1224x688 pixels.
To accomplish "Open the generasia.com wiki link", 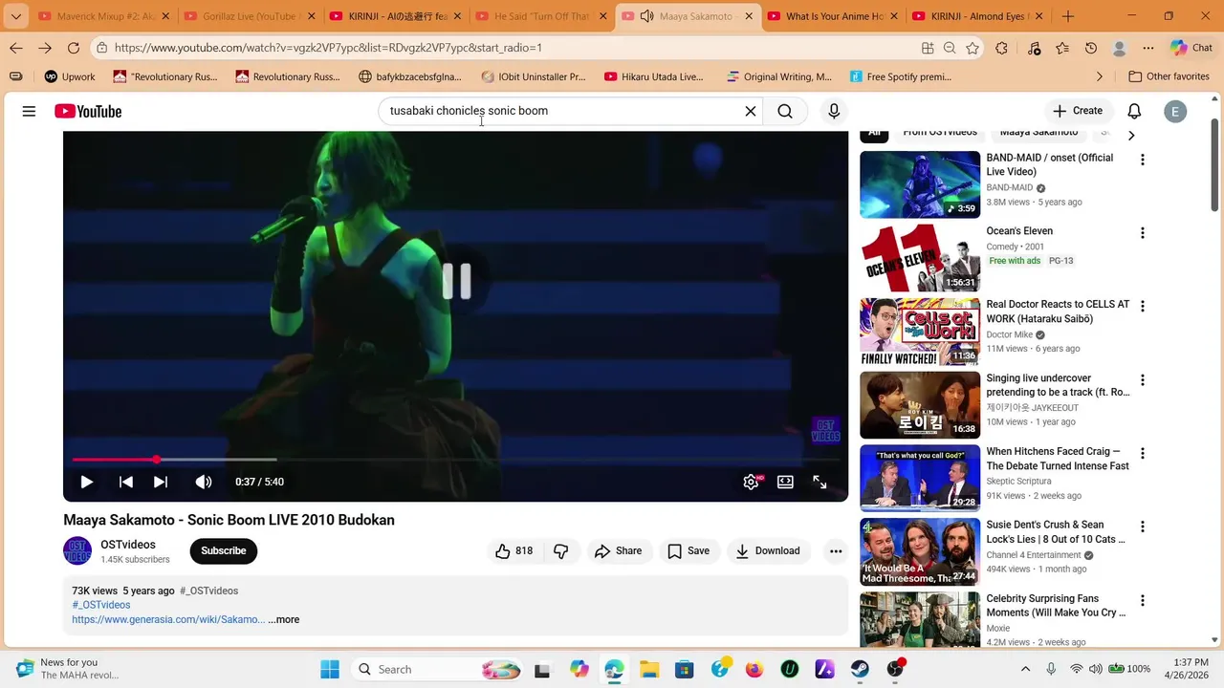I will tap(168, 619).
